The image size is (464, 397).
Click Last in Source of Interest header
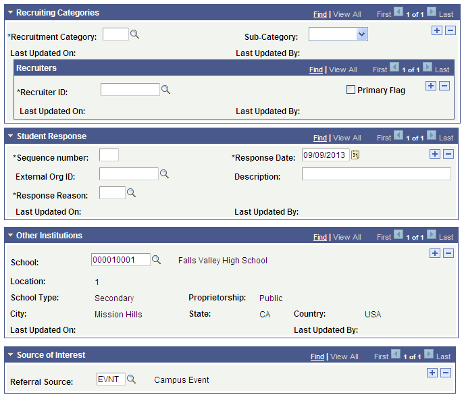coord(443,356)
